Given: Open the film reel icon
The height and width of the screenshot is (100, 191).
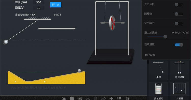Looking at the screenshot, I should tap(80, 98).
